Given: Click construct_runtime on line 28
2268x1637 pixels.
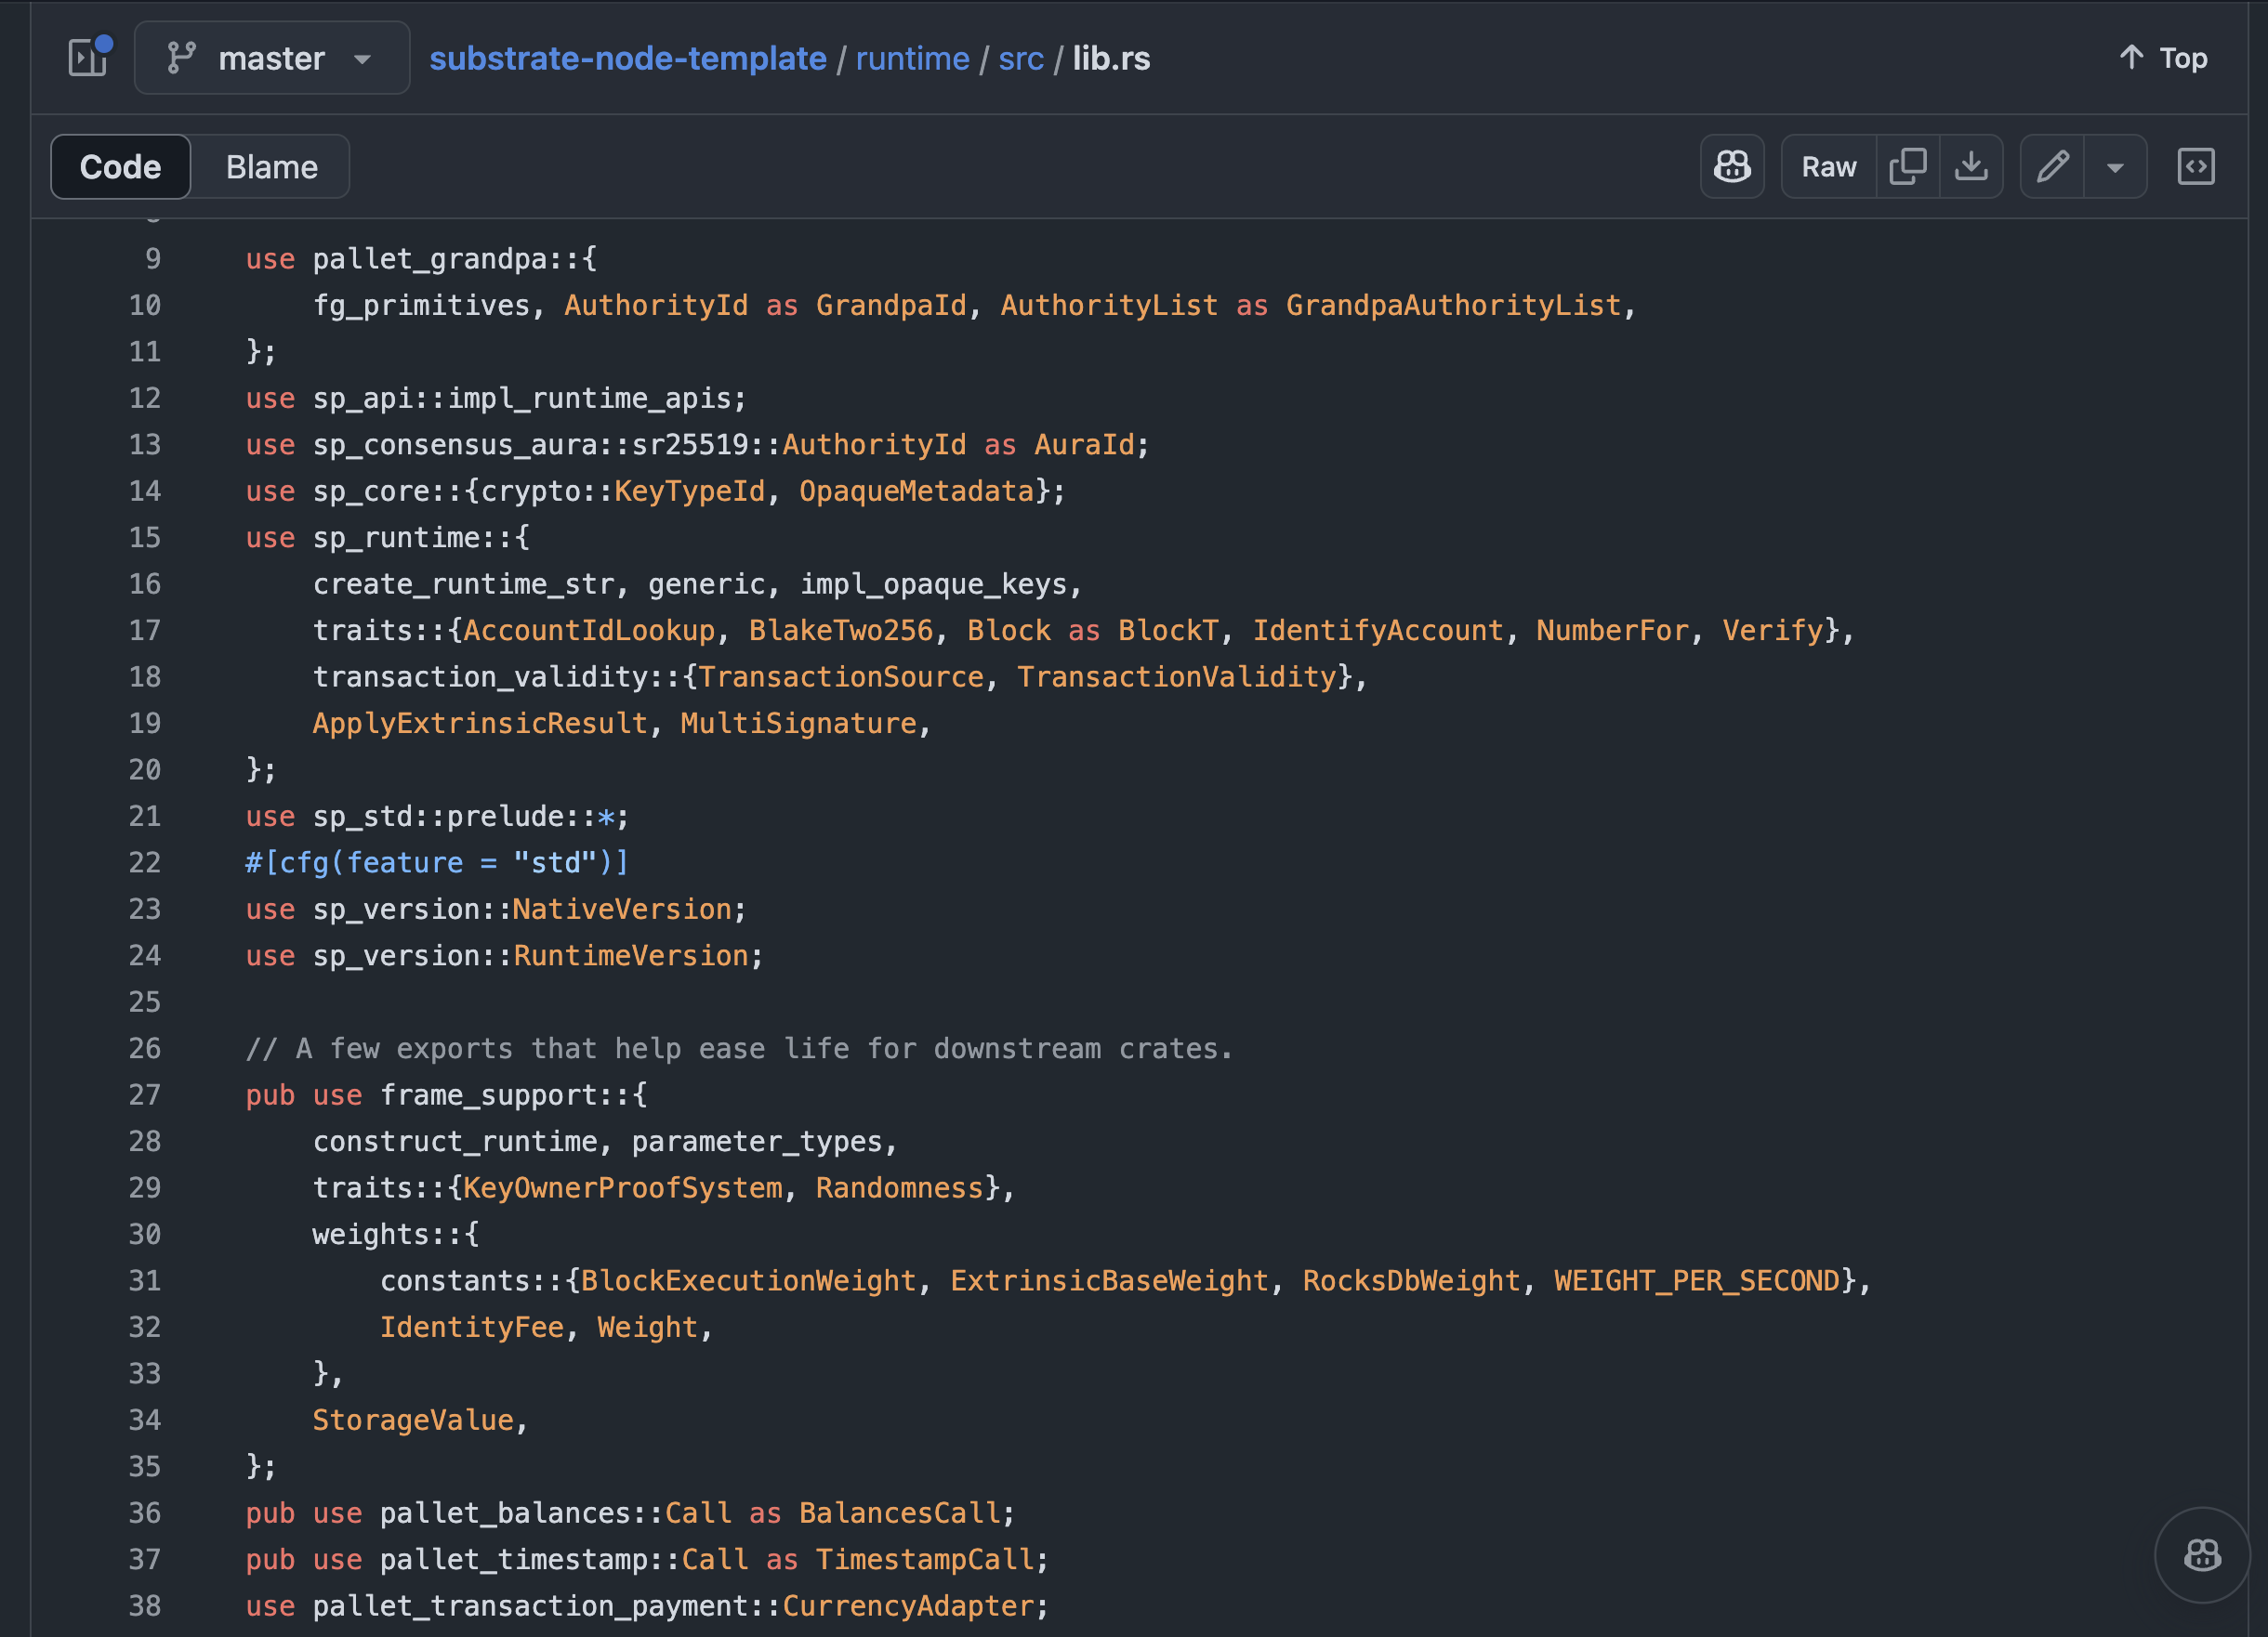Looking at the screenshot, I should tap(455, 1143).
